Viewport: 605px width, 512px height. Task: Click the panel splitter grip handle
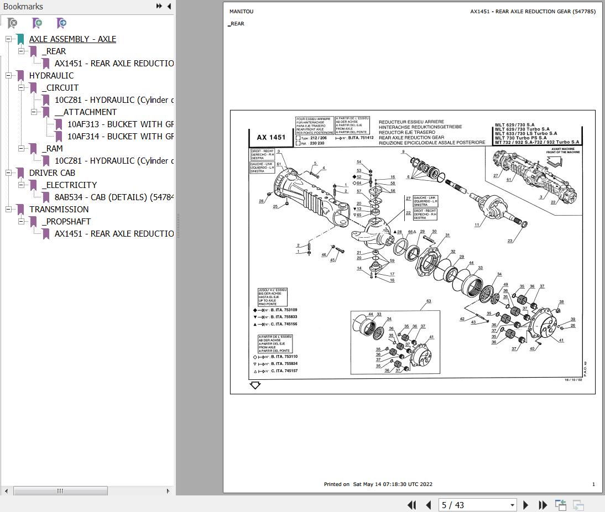pyautogui.click(x=178, y=226)
